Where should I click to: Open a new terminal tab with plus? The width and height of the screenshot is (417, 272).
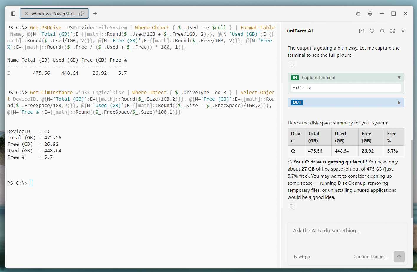click(x=95, y=14)
